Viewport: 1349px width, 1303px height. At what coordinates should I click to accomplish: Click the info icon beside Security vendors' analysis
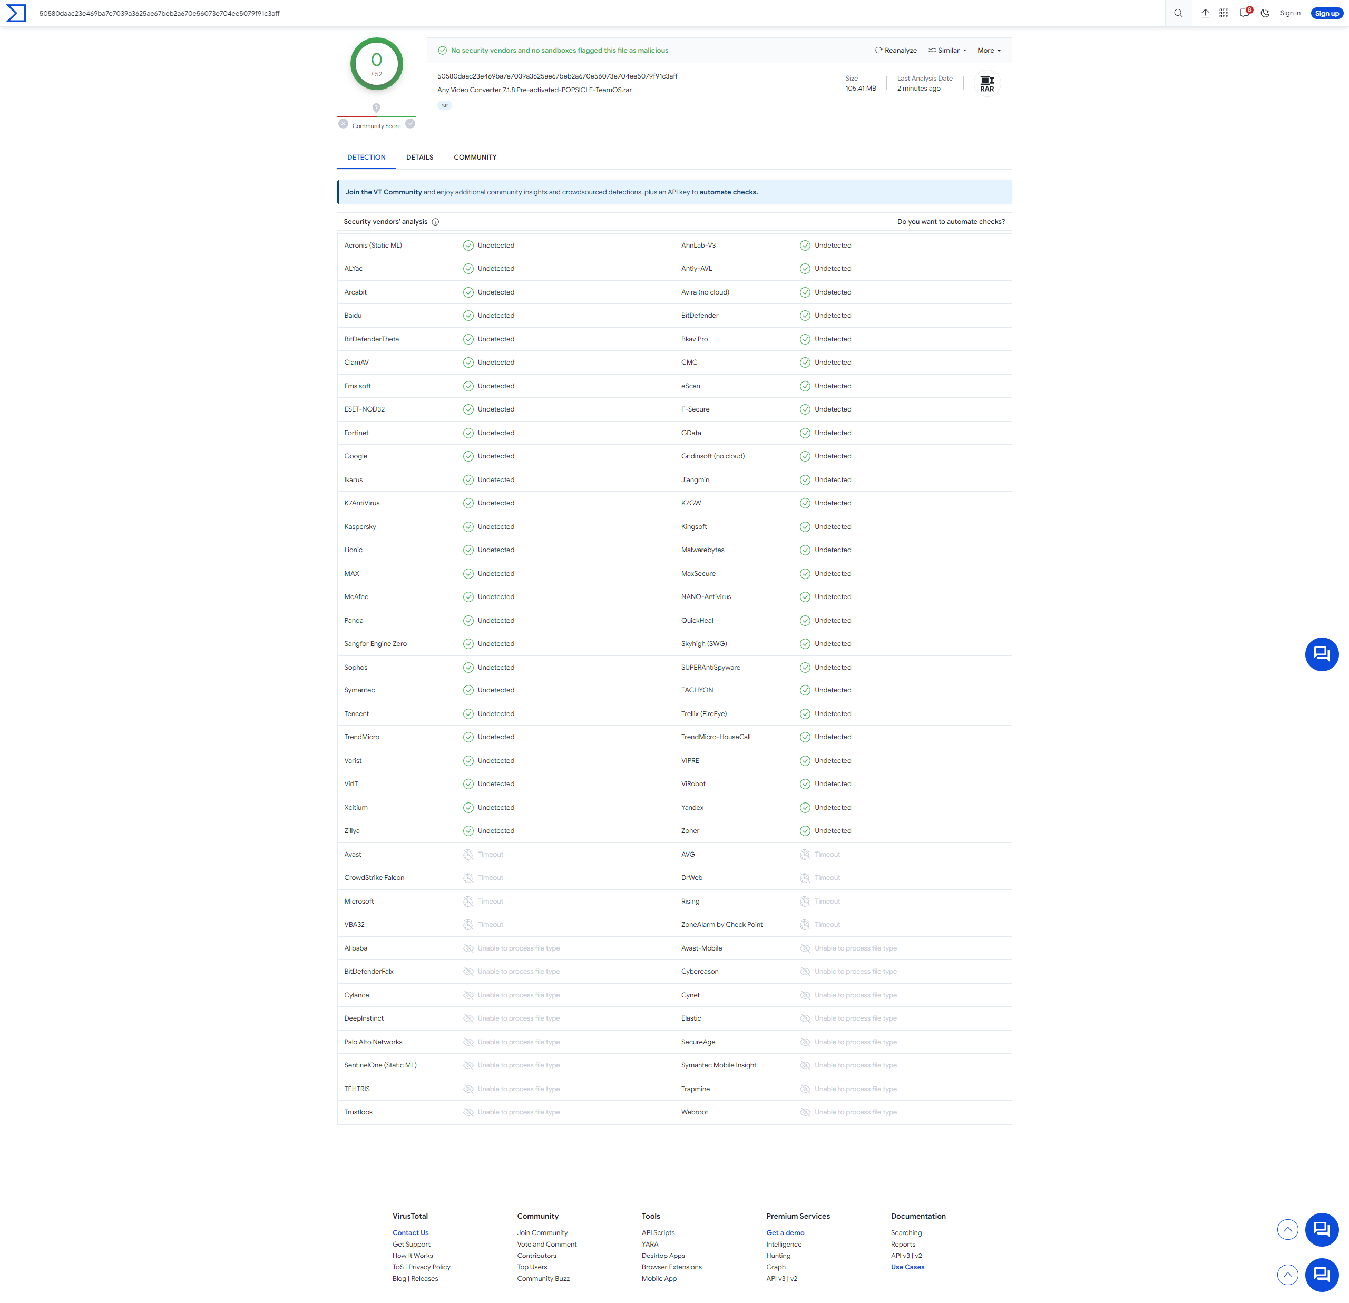pos(435,222)
